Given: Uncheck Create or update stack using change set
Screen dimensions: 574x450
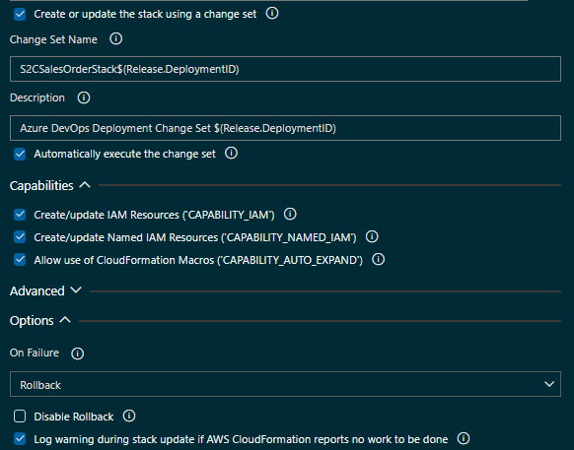Looking at the screenshot, I should tap(20, 14).
